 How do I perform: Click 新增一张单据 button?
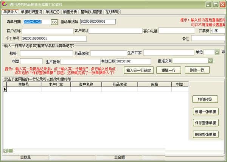pyautogui.click(x=205, y=112)
